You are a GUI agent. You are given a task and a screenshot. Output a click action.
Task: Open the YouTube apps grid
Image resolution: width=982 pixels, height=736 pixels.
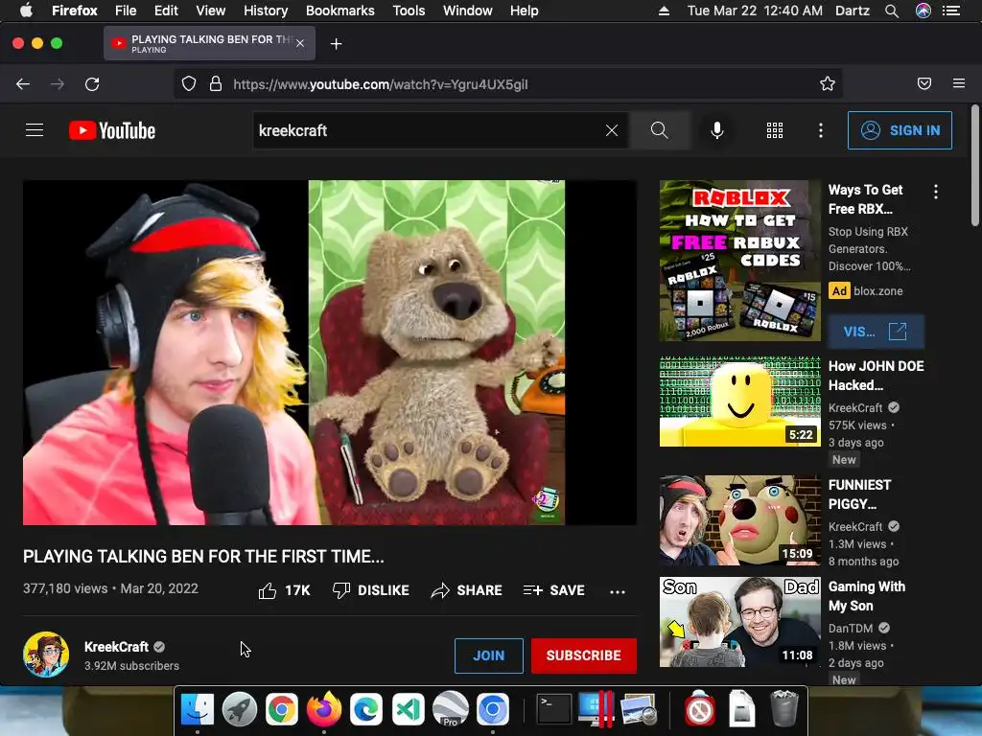(x=775, y=130)
